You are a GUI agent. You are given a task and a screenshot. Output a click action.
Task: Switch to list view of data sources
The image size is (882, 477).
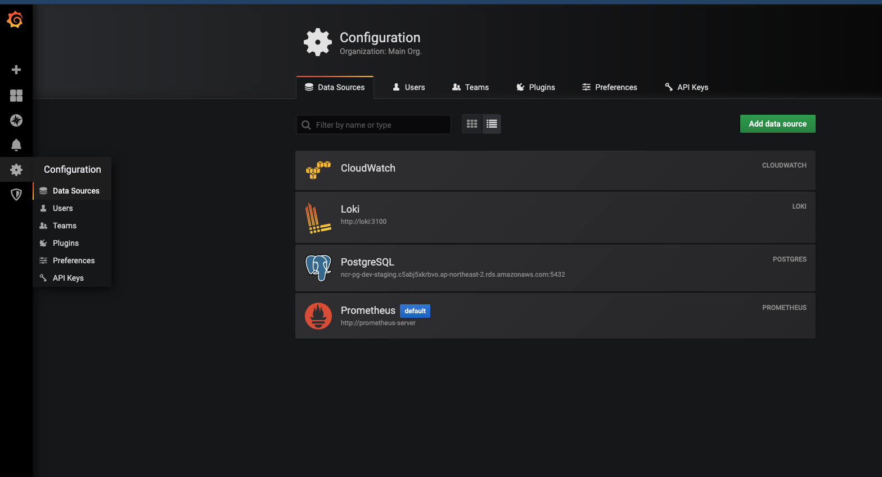492,124
